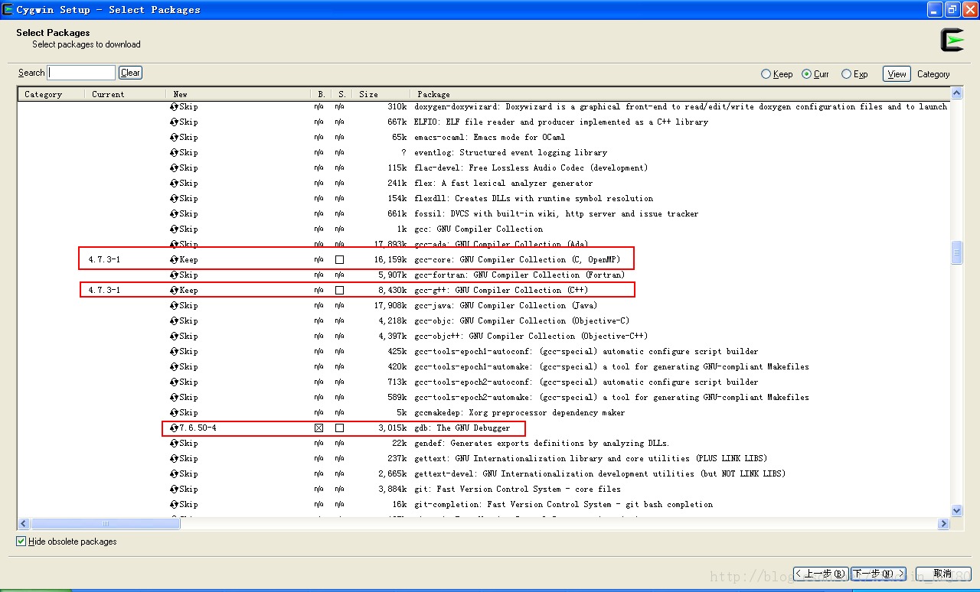Viewport: 980px width, 592px height.
Task: Click the git-completion package description
Action: 563,504
